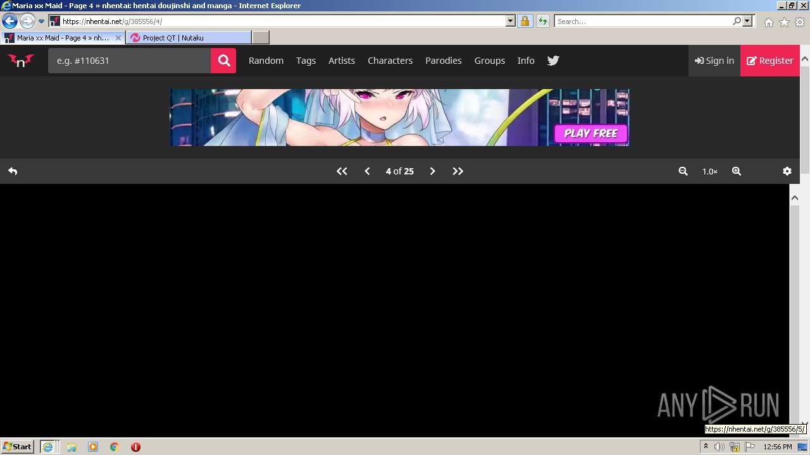Viewport: 810px width, 455px height.
Task: Open reader settings via the gear icon
Action: (x=787, y=171)
